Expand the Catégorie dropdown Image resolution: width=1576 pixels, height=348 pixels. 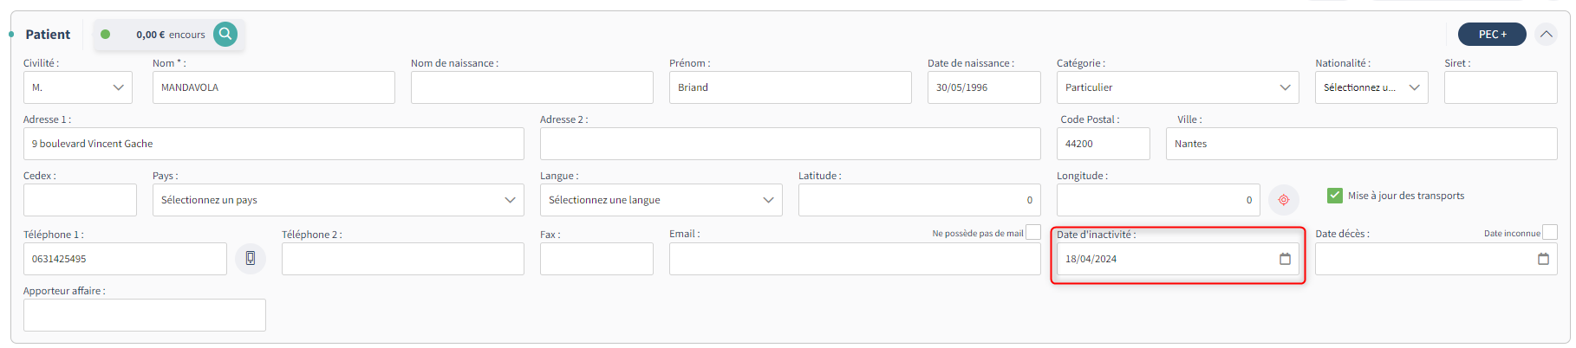(1176, 87)
